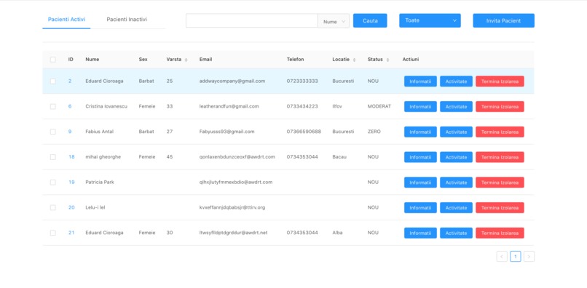Click Termina Izolarea for Cristina Iovanescu

pos(500,107)
